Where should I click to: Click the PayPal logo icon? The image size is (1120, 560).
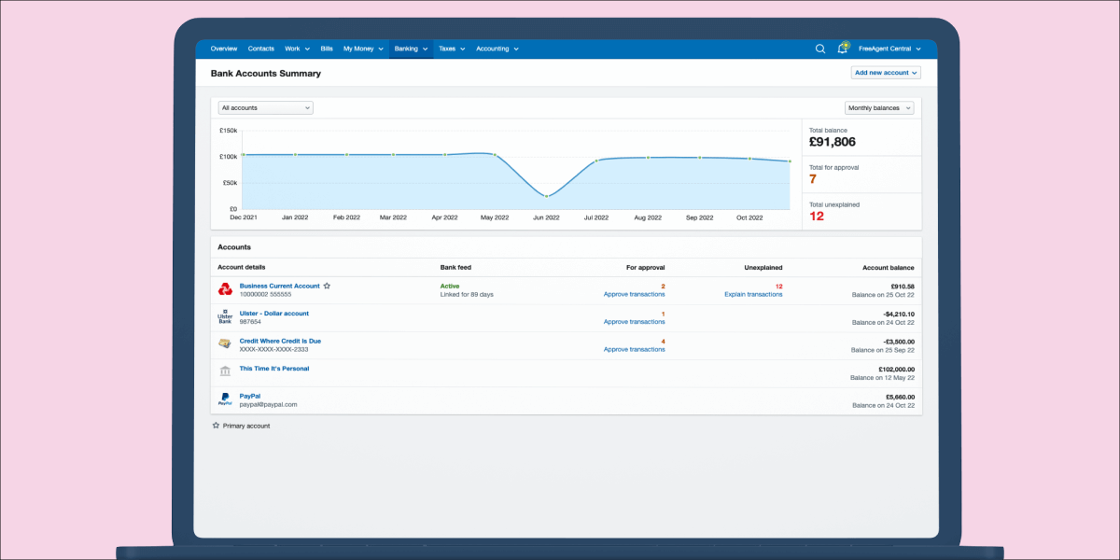(225, 399)
